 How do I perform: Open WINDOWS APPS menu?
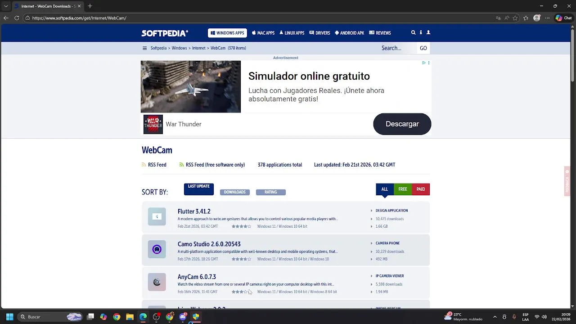pos(227,33)
